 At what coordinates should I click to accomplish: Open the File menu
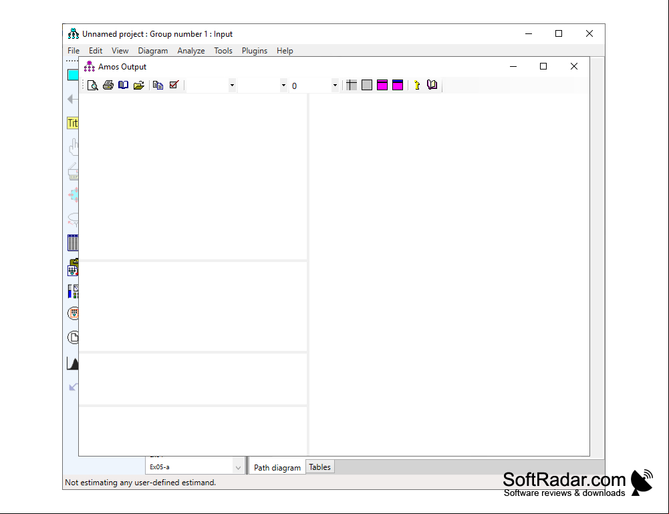(74, 51)
